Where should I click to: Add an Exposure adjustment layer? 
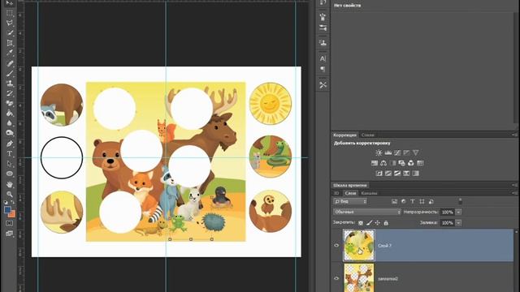406,152
